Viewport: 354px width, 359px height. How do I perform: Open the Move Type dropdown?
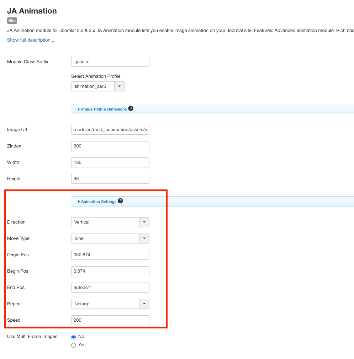110,239
